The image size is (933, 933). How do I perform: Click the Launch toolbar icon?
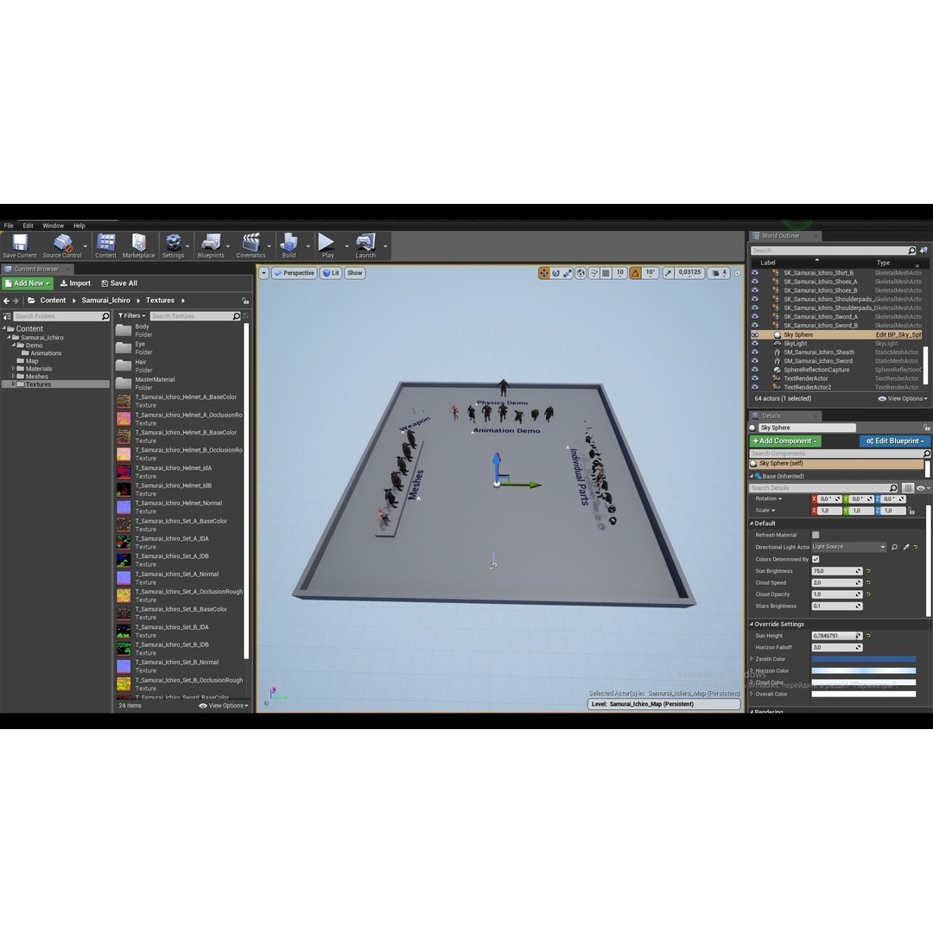(x=366, y=245)
